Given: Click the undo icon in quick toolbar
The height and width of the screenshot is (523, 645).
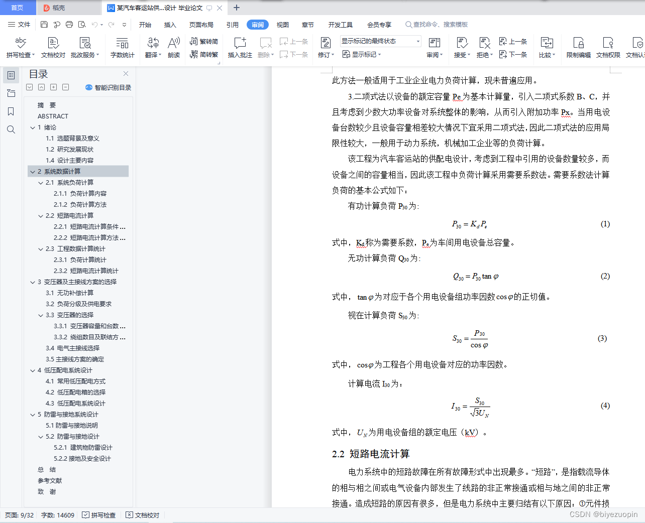Looking at the screenshot, I should tap(94, 24).
